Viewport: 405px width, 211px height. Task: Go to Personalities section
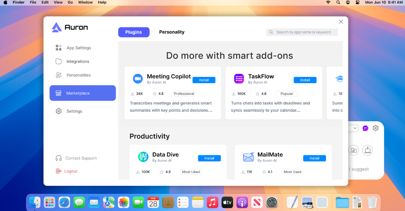pos(73,75)
